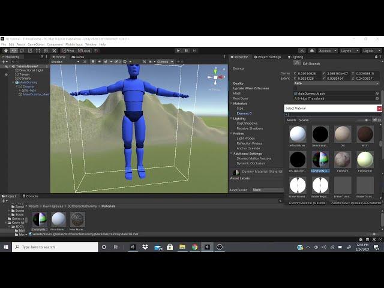
Task: Switch to the Console tab
Action: pyautogui.click(x=30, y=196)
